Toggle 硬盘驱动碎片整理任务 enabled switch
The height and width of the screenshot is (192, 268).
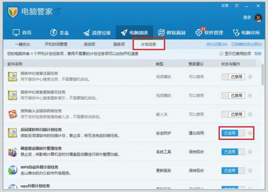(x=233, y=152)
